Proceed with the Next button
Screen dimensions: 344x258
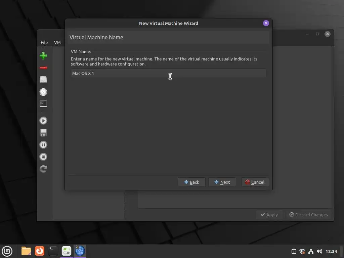222,182
